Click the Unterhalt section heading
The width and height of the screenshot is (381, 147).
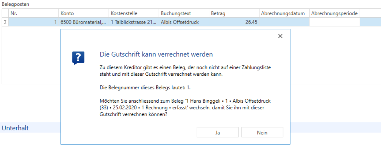coord(15,128)
